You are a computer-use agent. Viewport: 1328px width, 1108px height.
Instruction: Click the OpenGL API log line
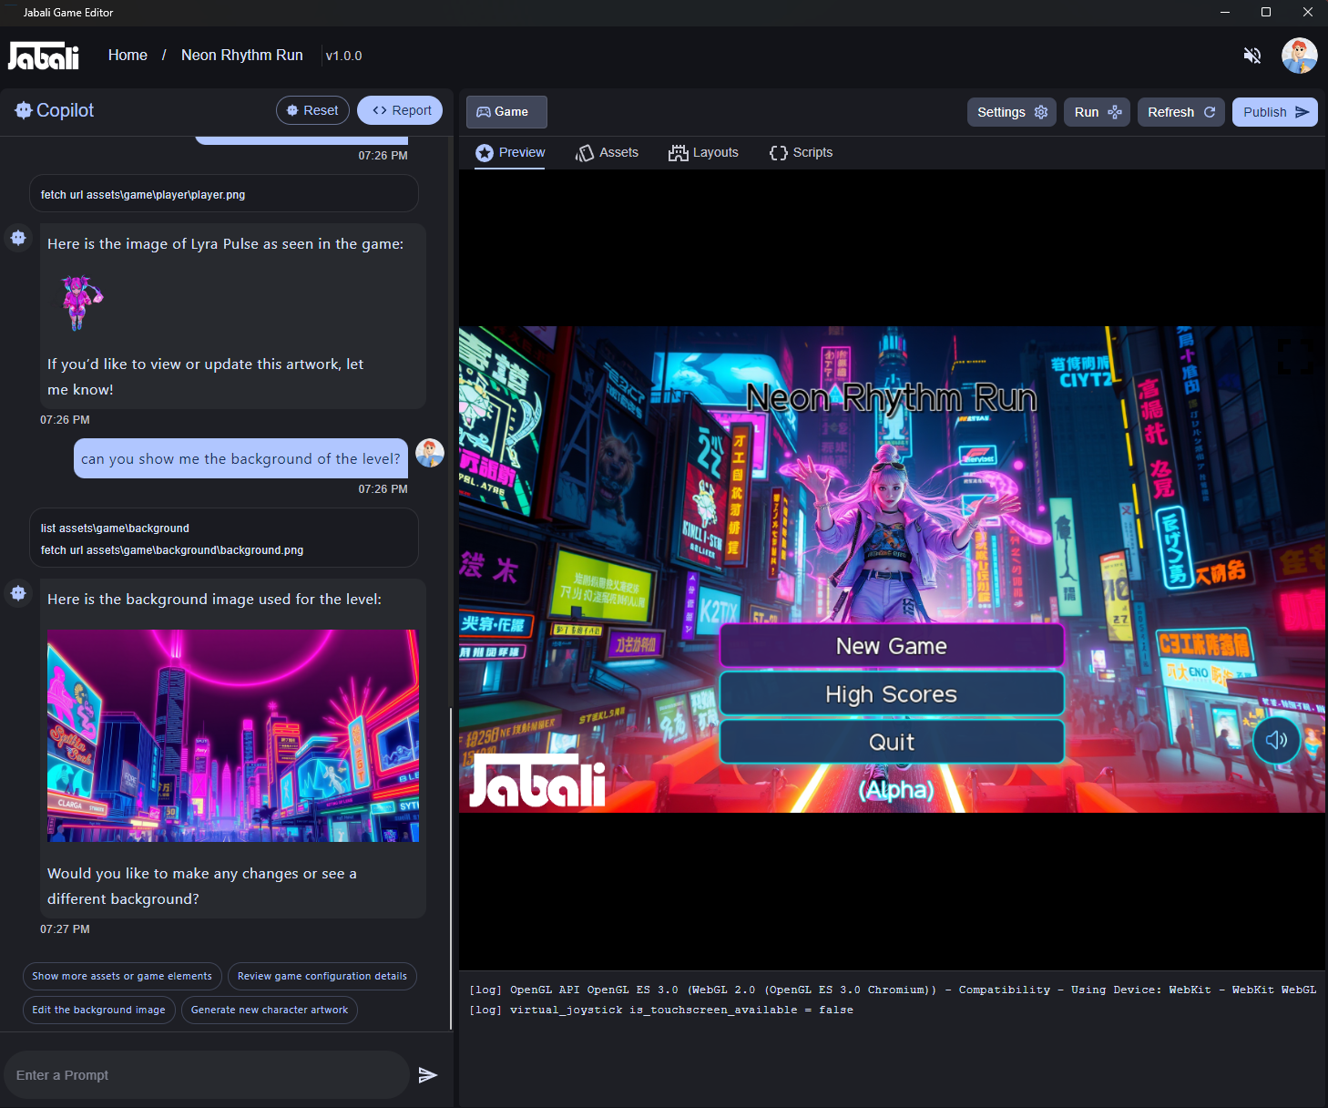pyautogui.click(x=893, y=990)
